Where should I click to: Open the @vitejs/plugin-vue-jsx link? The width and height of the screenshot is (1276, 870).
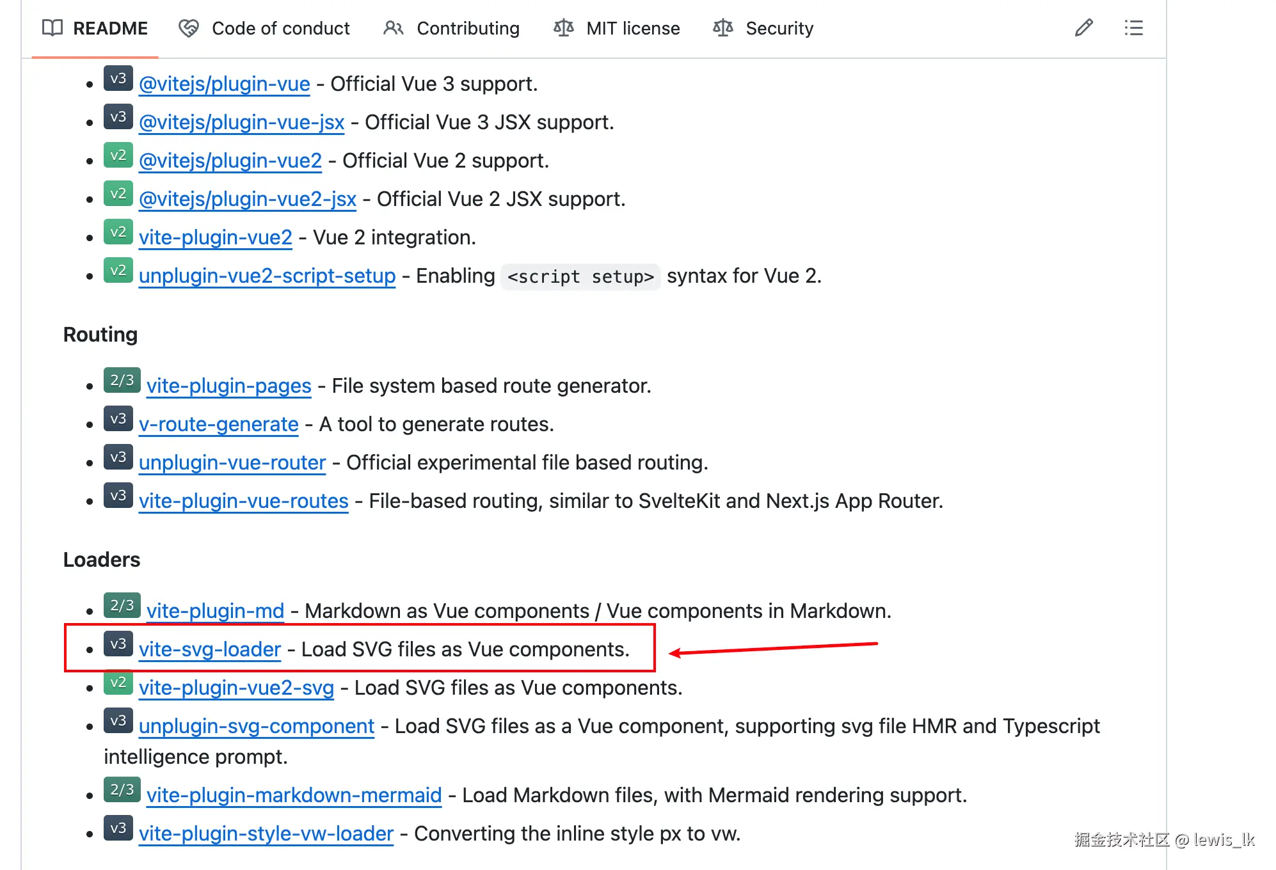tap(241, 122)
